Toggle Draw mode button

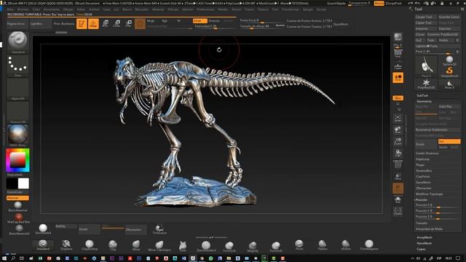point(93,24)
